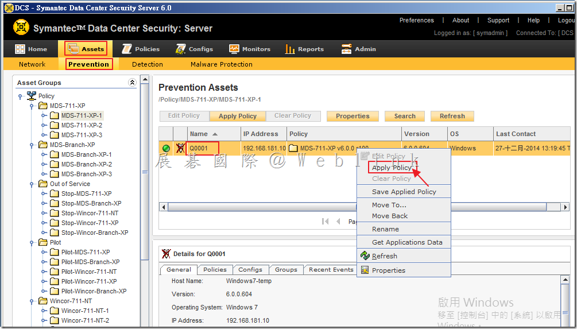Viewport: 577px width, 329px height.
Task: Open the Configs icon
Action: [180, 49]
